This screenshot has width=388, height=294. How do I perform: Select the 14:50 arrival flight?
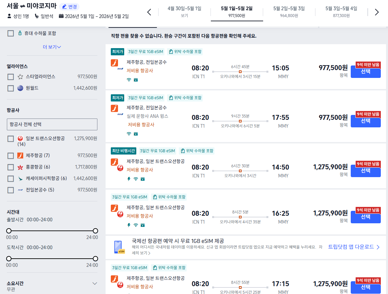365,171
